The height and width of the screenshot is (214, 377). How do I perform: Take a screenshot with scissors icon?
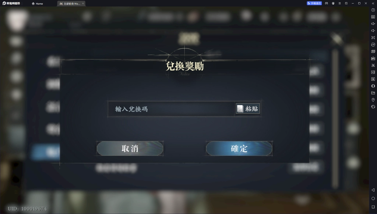point(373,65)
